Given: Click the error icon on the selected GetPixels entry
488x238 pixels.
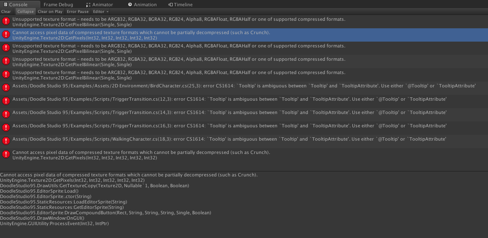Looking at the screenshot, I should pyautogui.click(x=6, y=35).
